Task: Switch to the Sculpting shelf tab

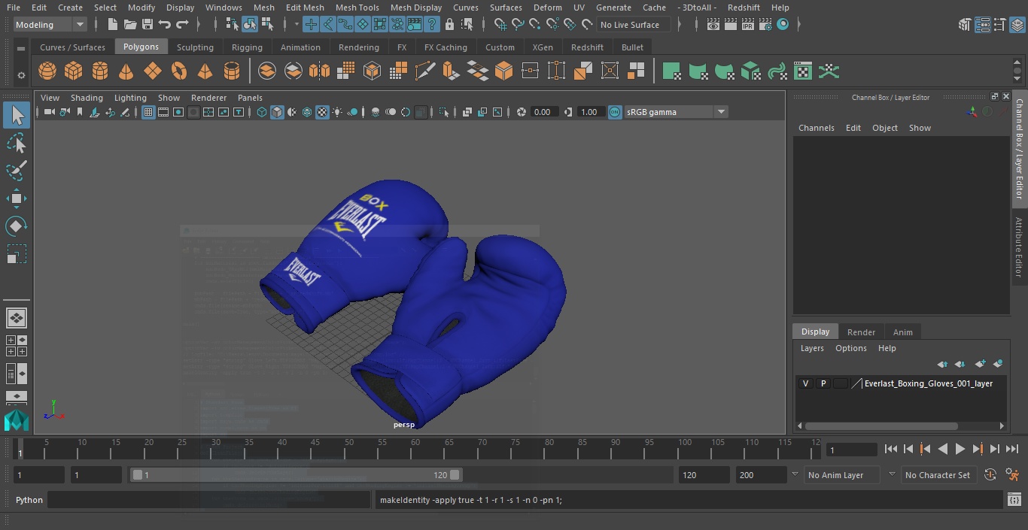Action: tap(195, 47)
